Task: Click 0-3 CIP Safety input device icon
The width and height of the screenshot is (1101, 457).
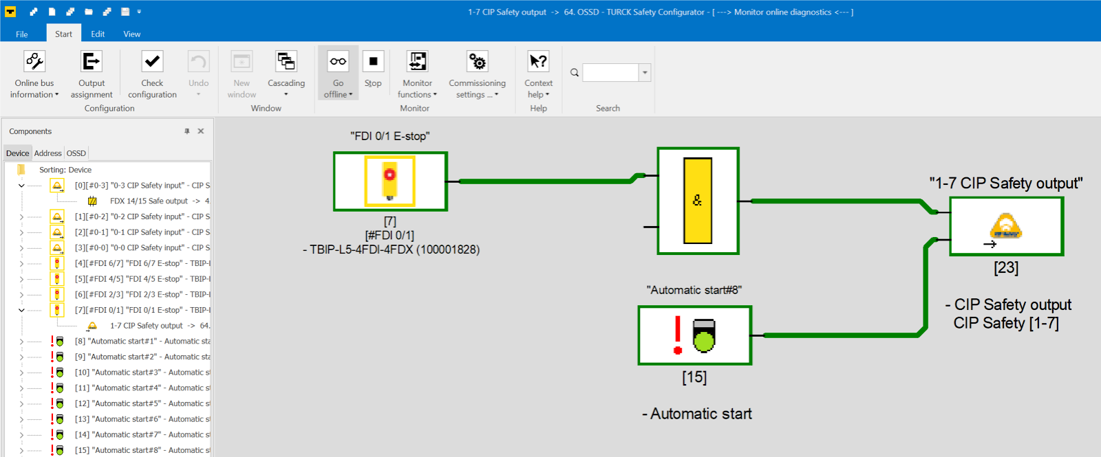Action: pos(57,186)
